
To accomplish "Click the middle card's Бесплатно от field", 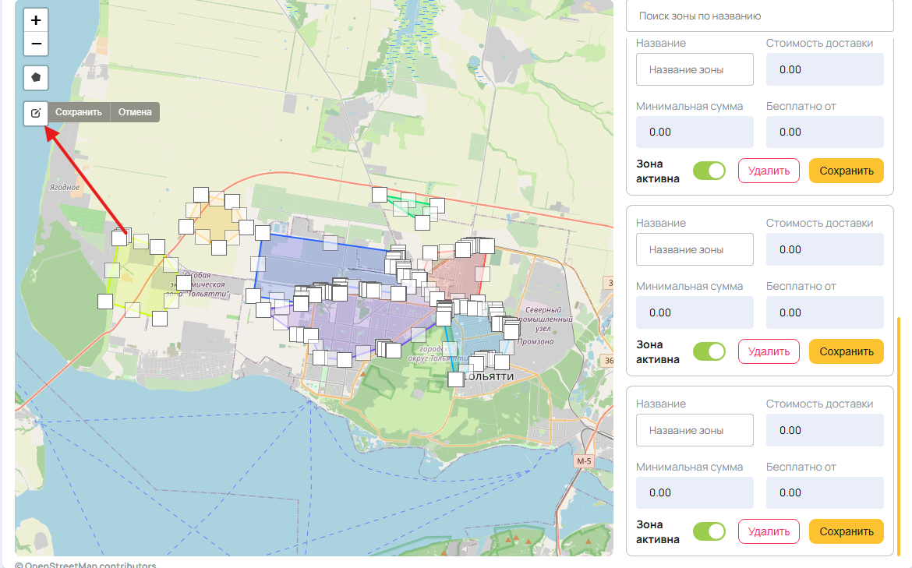I will 825,312.
